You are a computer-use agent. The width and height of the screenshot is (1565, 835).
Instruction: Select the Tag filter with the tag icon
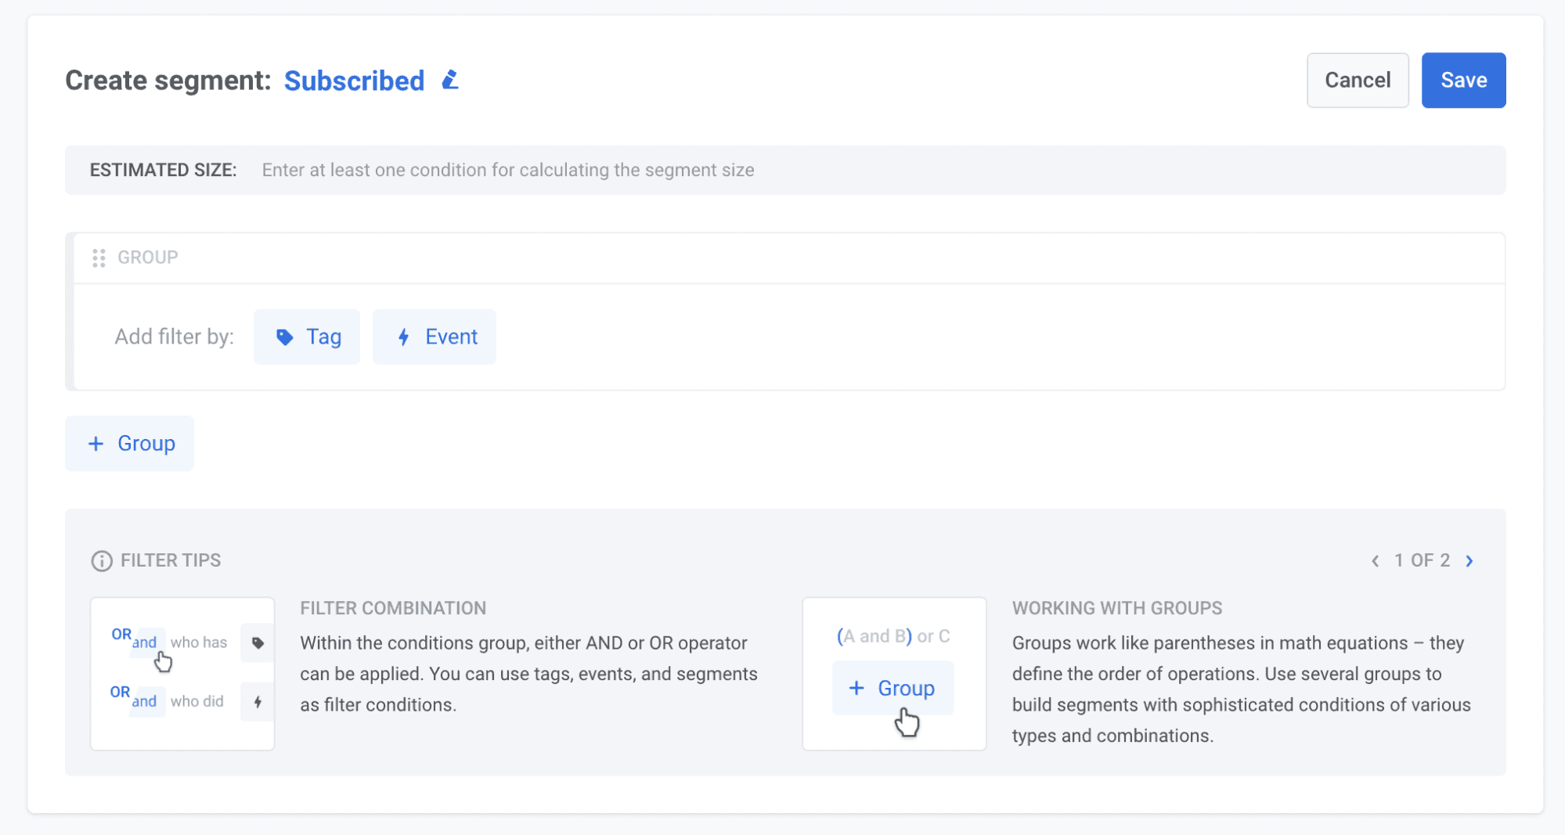coord(306,337)
